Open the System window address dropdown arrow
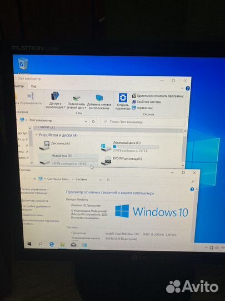 click(100, 179)
